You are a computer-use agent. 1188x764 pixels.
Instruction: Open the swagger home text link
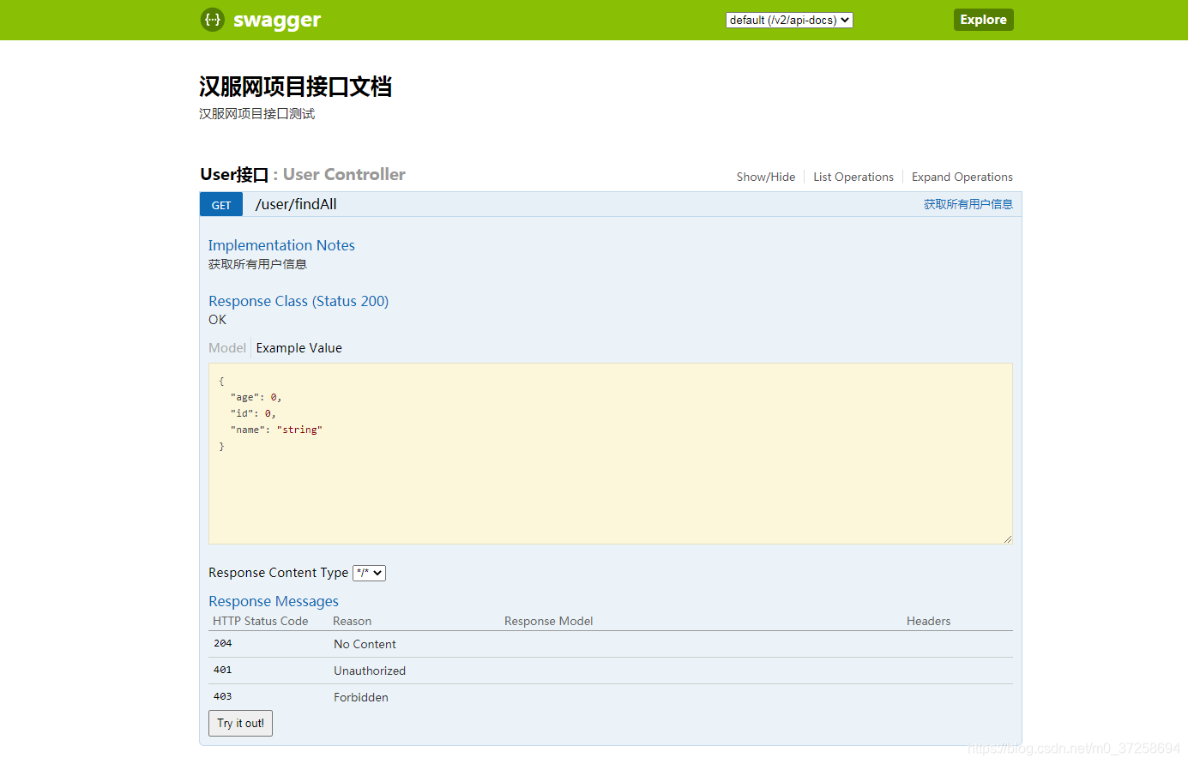point(277,20)
